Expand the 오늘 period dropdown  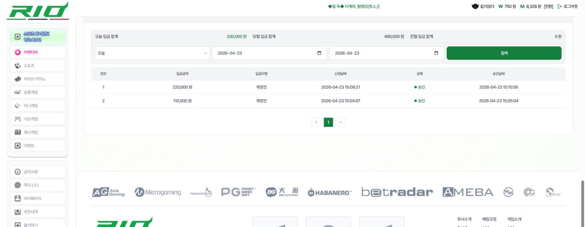click(x=153, y=53)
